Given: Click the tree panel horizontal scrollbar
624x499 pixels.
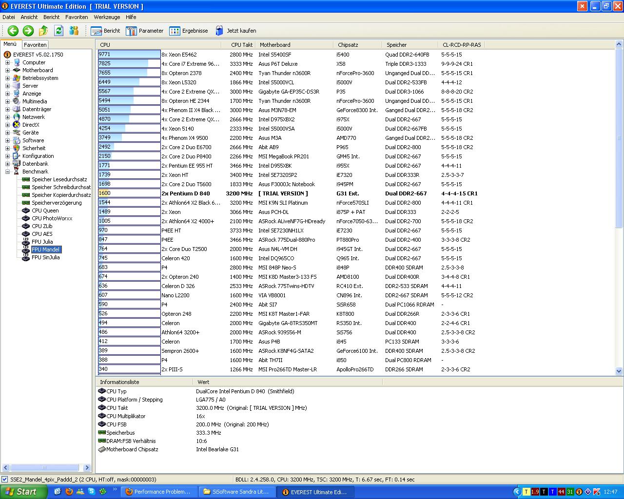Looking at the screenshot, I should click(45, 468).
